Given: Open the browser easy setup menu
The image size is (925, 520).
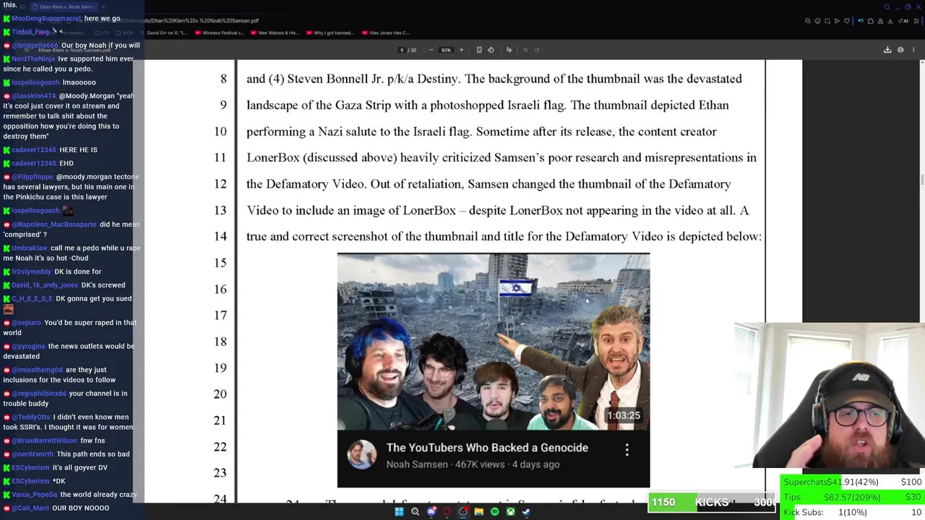Looking at the screenshot, I should pos(916,21).
